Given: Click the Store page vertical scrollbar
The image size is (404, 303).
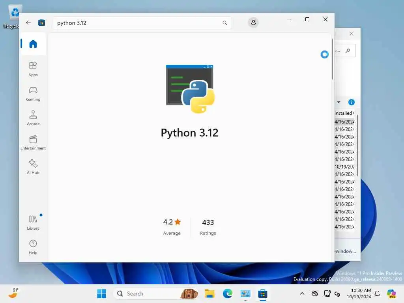Looking at the screenshot, I should (x=332, y=59).
